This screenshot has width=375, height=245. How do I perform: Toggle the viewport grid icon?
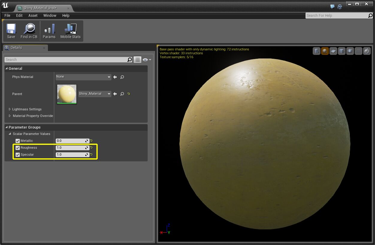click(358, 51)
